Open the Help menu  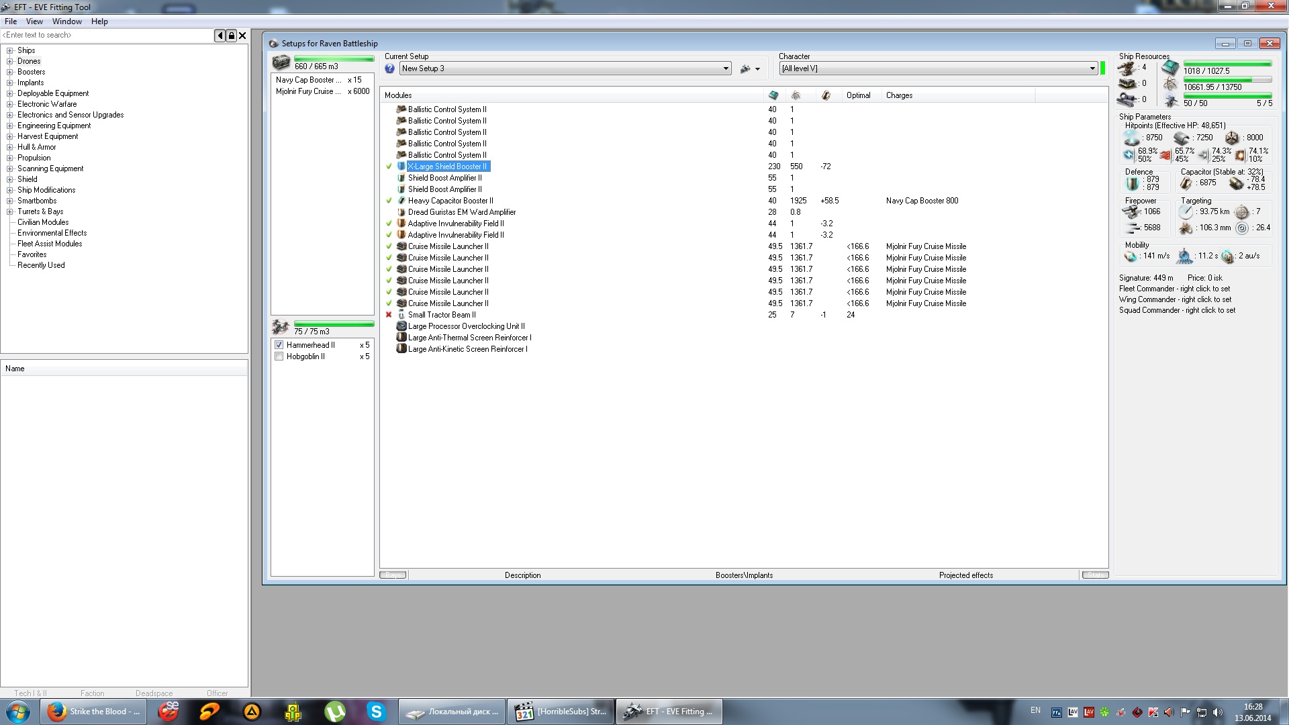pos(99,21)
